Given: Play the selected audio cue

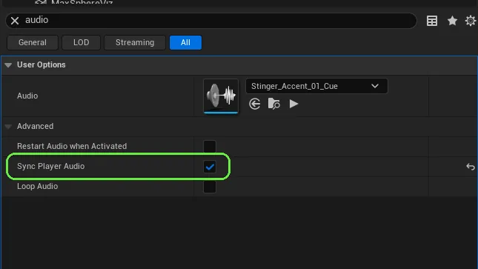Looking at the screenshot, I should [x=293, y=104].
